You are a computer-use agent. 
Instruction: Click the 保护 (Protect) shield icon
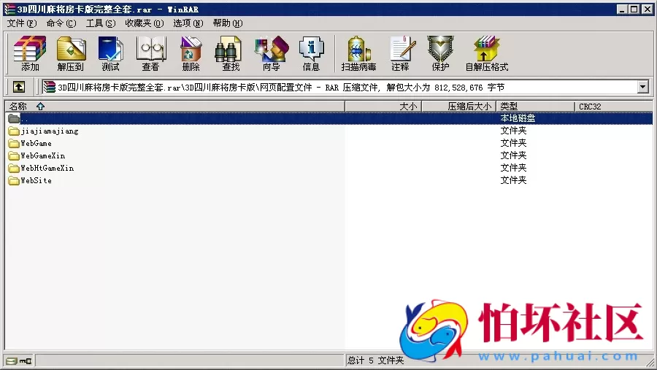pos(440,53)
